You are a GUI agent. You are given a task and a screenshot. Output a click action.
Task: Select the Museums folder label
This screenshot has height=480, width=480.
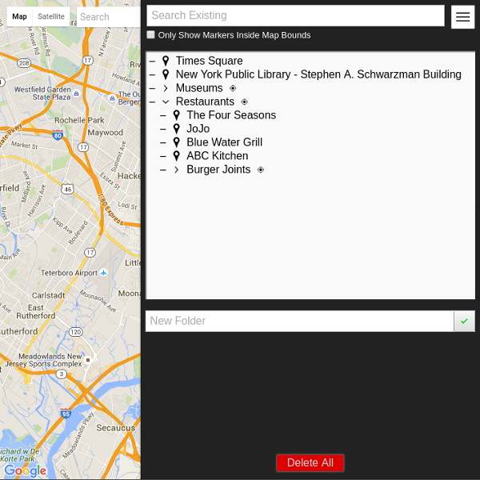[199, 88]
